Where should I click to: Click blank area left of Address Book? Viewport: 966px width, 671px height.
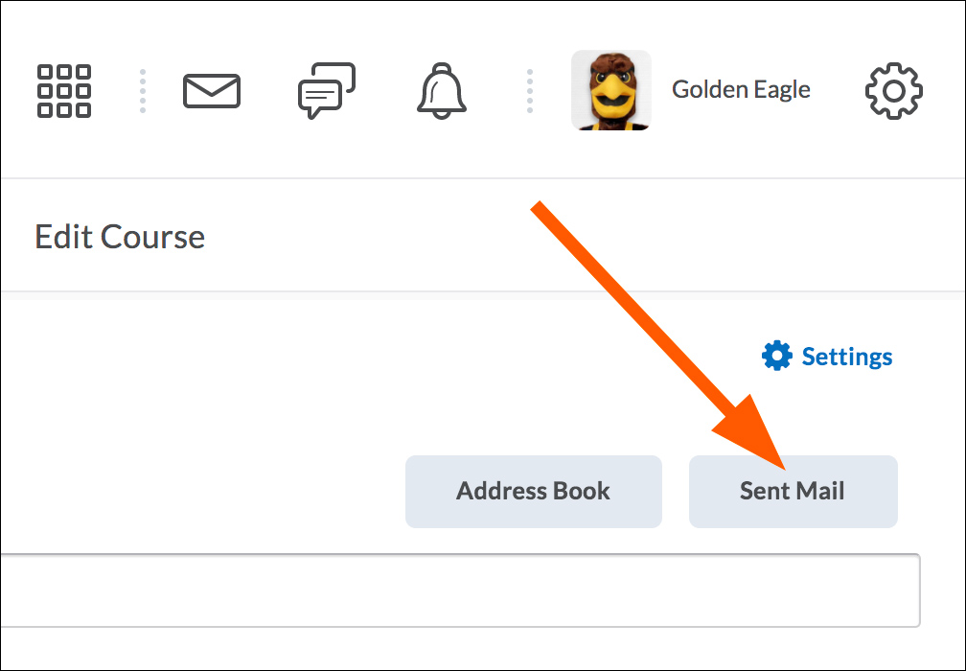click(192, 492)
